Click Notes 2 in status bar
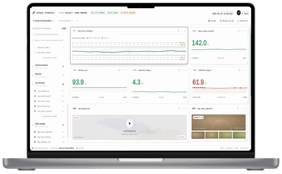 [80, 148]
